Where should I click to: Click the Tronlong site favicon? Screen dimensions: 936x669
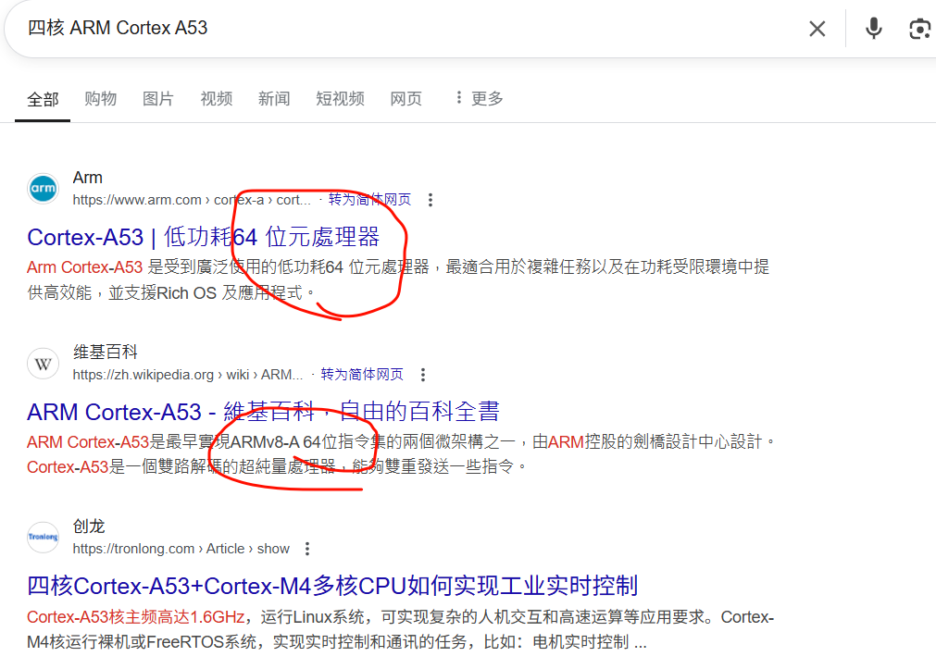43,537
